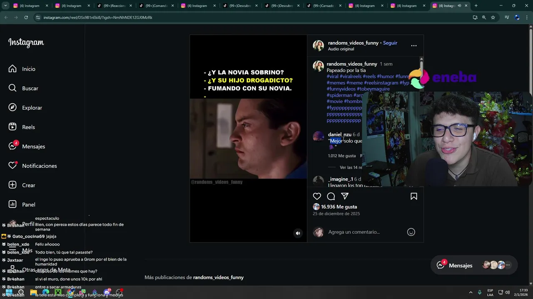Open daniel_nzu commenter profile
The width and height of the screenshot is (533, 299).
(x=339, y=135)
